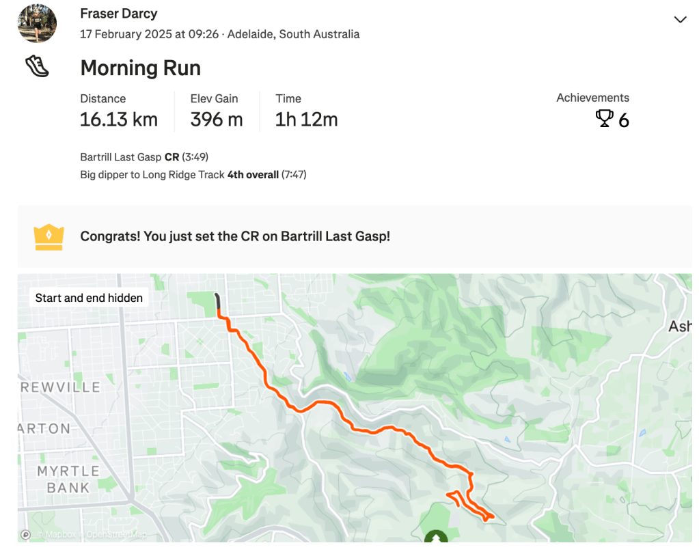Open Fraser Darcy's profile photo
This screenshot has width=699, height=556.
click(x=37, y=23)
